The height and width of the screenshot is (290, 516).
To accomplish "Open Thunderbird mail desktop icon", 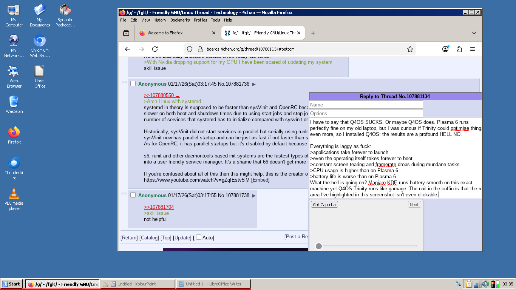I will (14, 168).
